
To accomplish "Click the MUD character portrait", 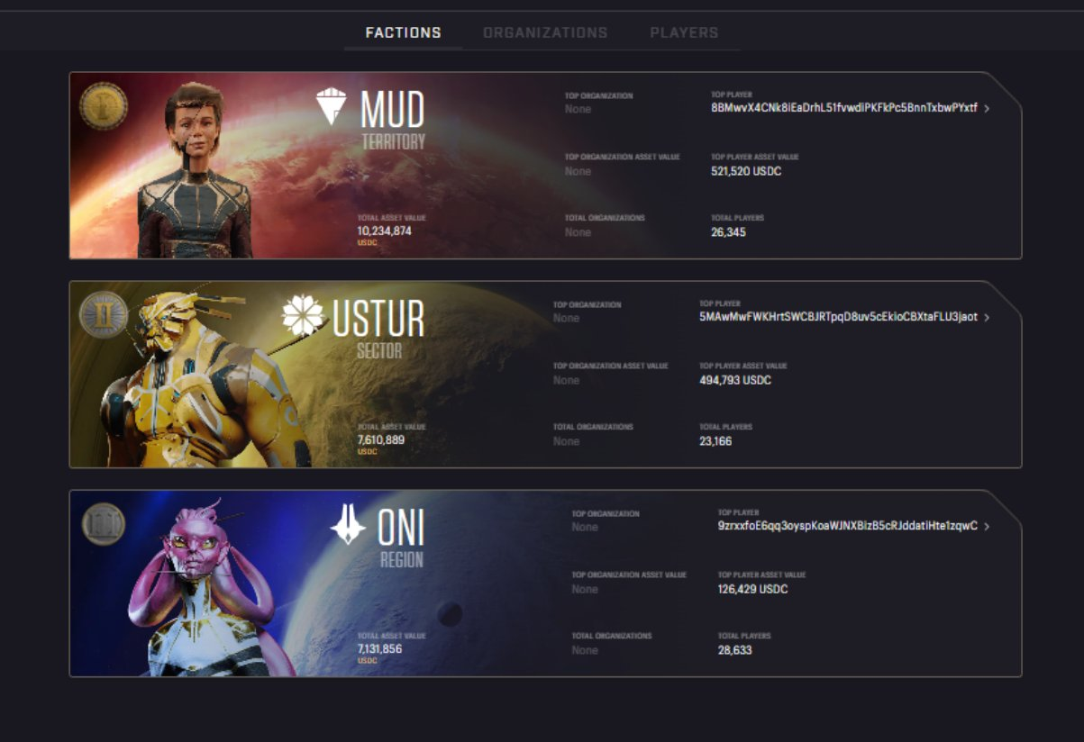I will tap(194, 169).
